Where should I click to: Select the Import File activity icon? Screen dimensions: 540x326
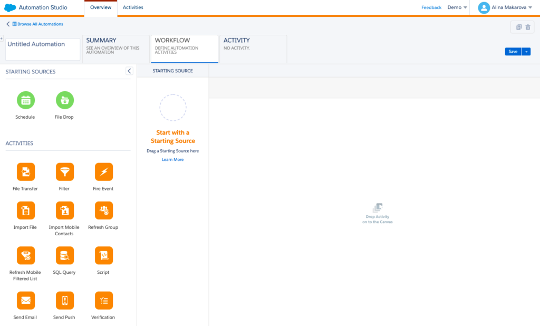click(25, 210)
